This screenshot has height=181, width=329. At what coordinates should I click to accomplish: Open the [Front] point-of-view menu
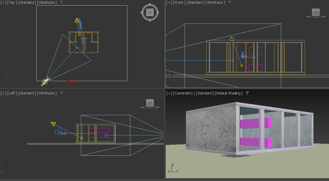point(179,3)
